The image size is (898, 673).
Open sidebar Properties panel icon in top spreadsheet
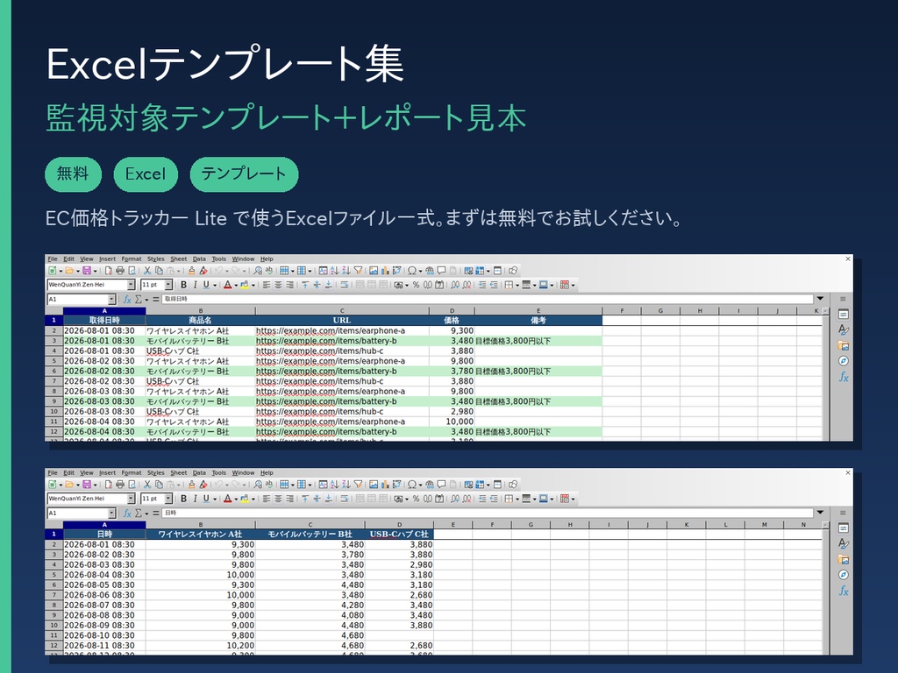click(x=843, y=315)
